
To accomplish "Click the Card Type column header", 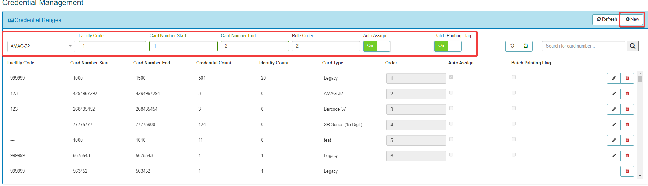I will click(333, 63).
